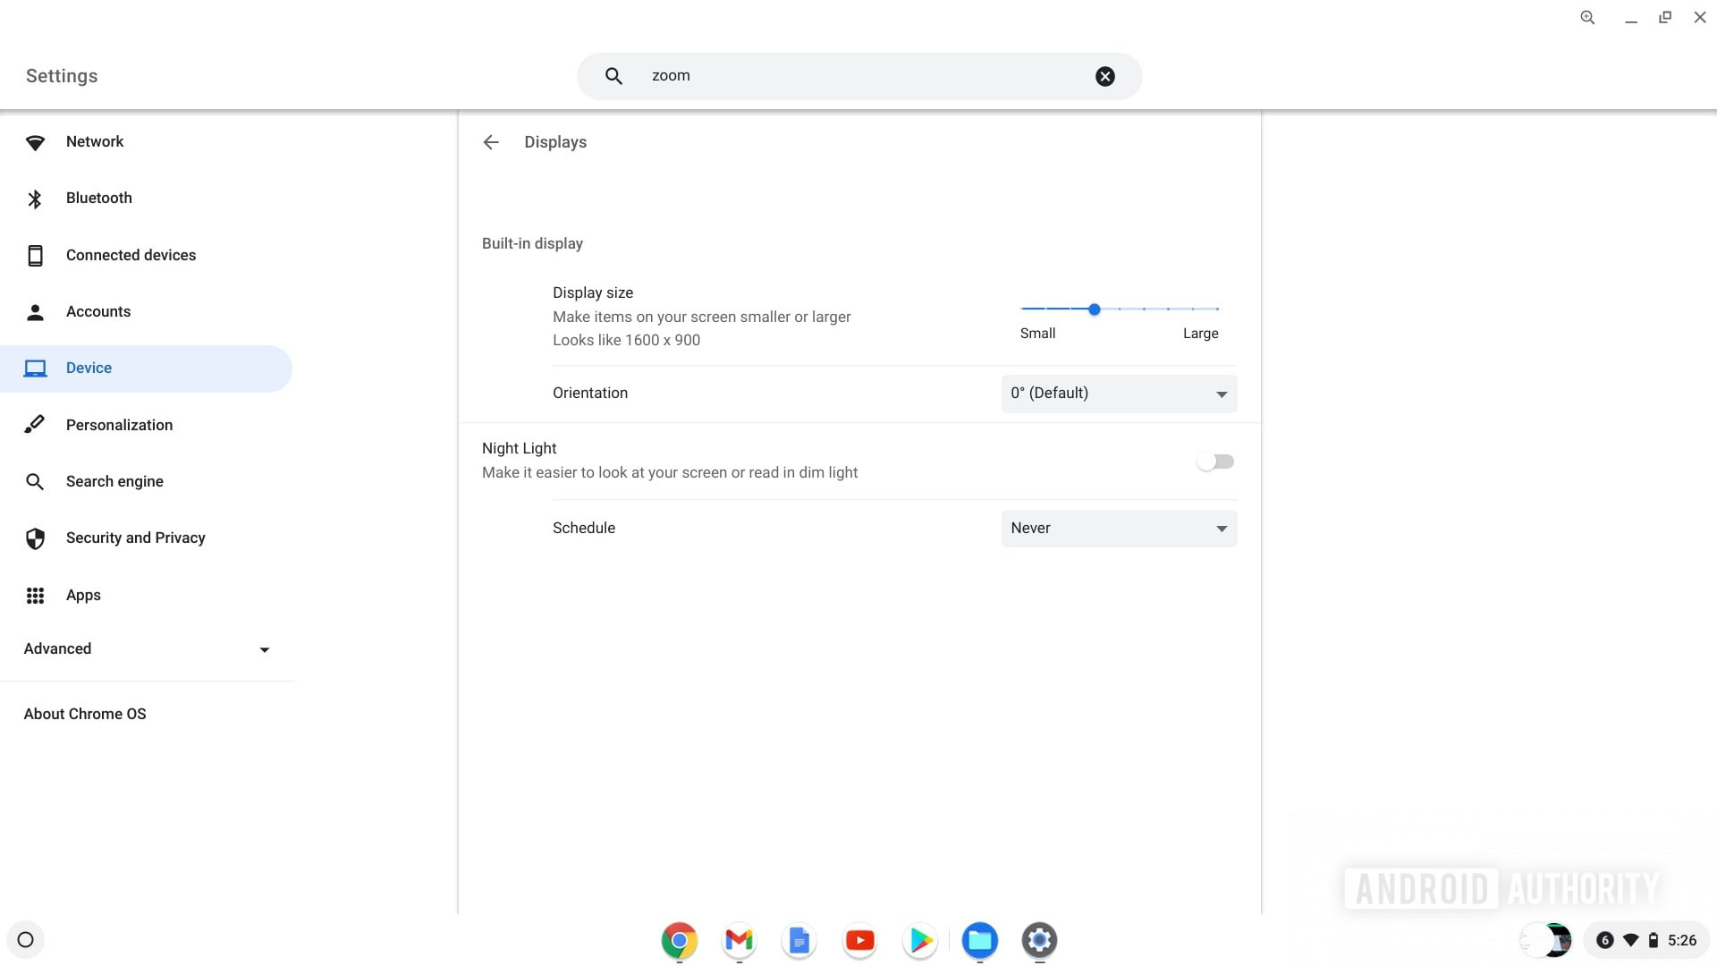Open Gmail from the shelf
1717x966 pixels.
pyautogui.click(x=739, y=940)
